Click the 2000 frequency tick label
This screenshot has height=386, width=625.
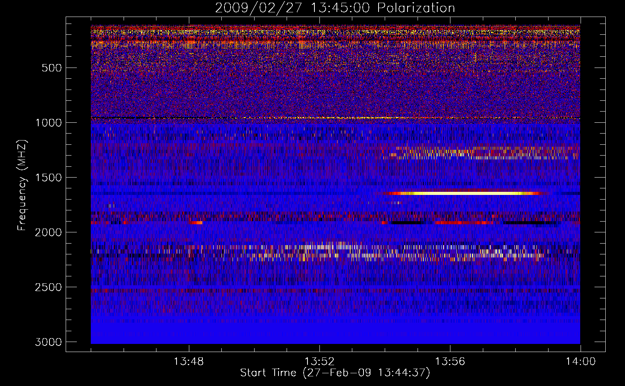point(48,232)
